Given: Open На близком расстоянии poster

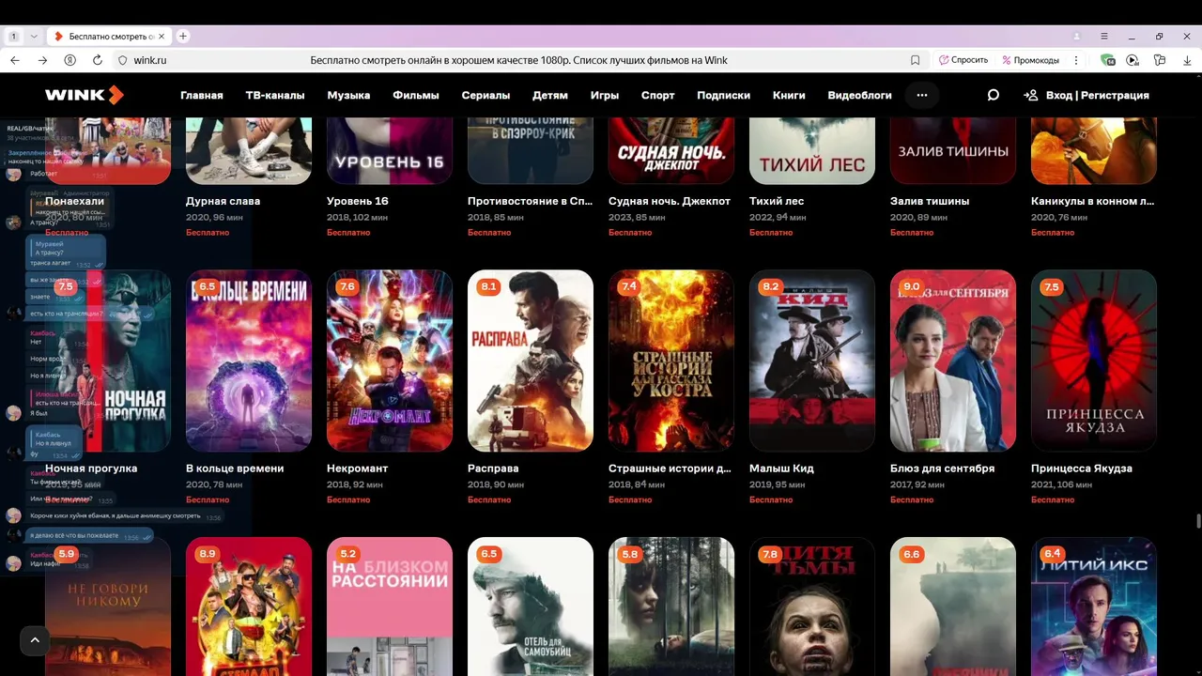Looking at the screenshot, I should pos(390,607).
